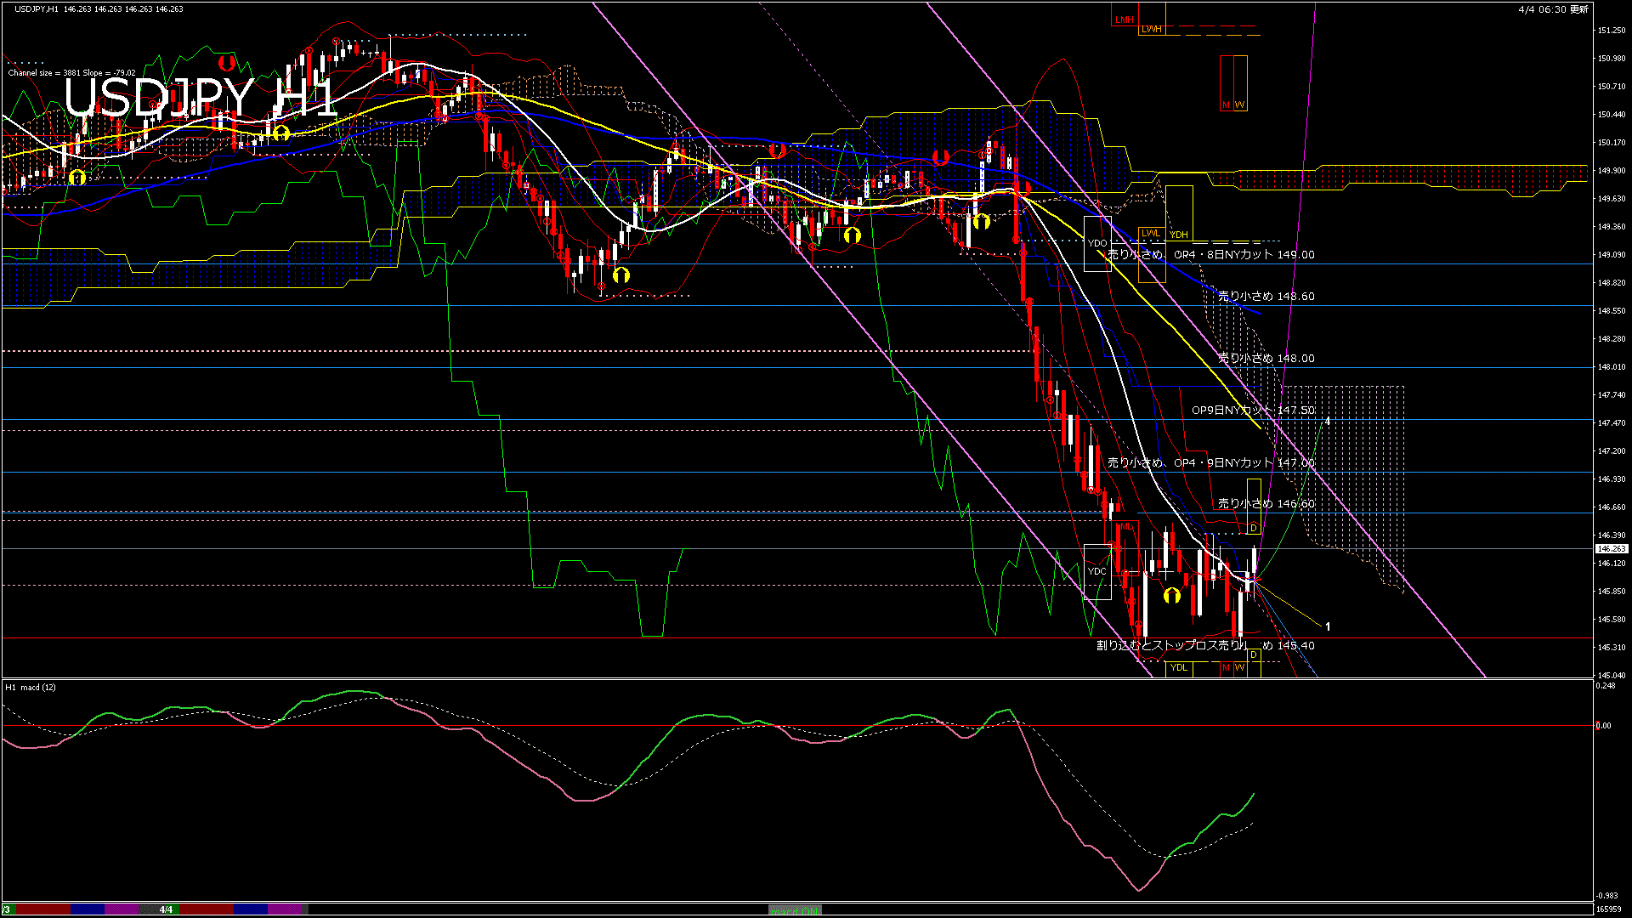Click the current price tag 146.263 on axis

[1611, 549]
